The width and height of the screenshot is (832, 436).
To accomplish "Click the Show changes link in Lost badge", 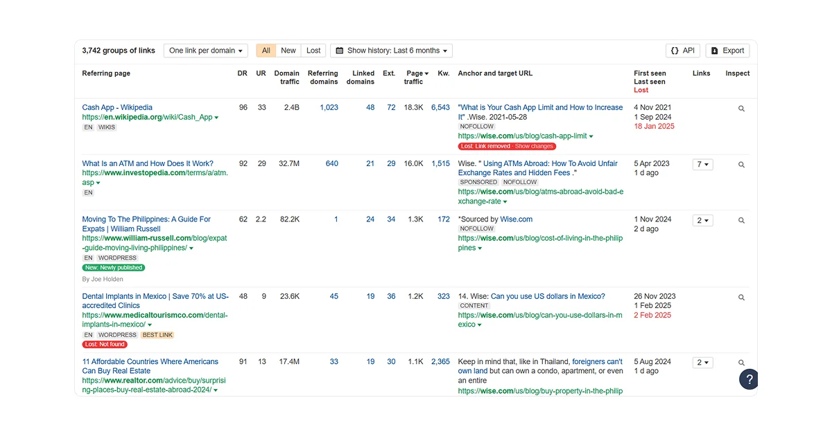I will (x=534, y=147).
